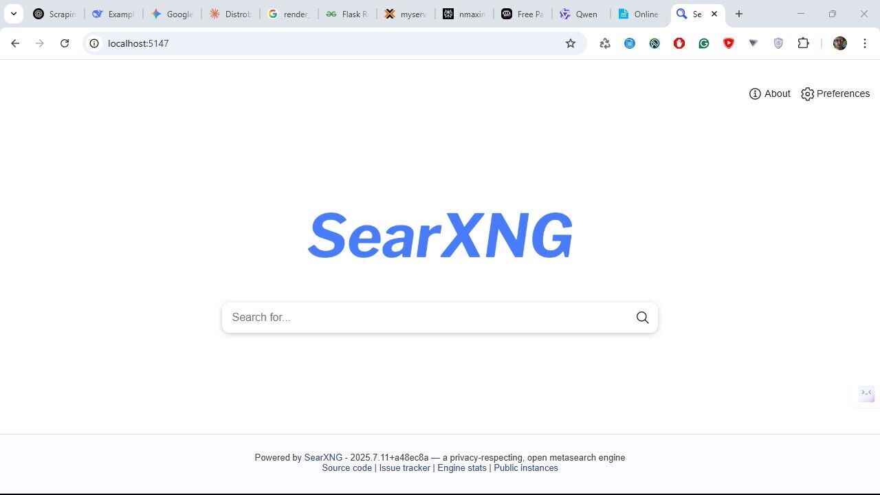Screen dimensions: 880x495
Task: Open the profile avatar in the toolbar
Action: pos(839,43)
